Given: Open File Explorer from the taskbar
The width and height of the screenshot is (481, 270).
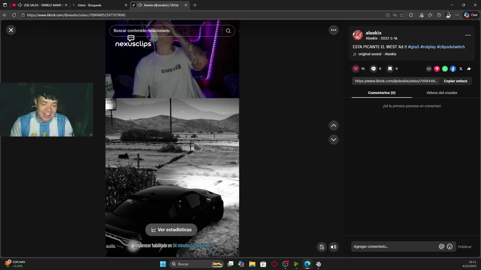Looking at the screenshot, I should 252,264.
